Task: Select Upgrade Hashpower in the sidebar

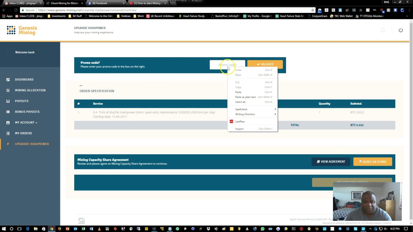Action: (x=32, y=144)
